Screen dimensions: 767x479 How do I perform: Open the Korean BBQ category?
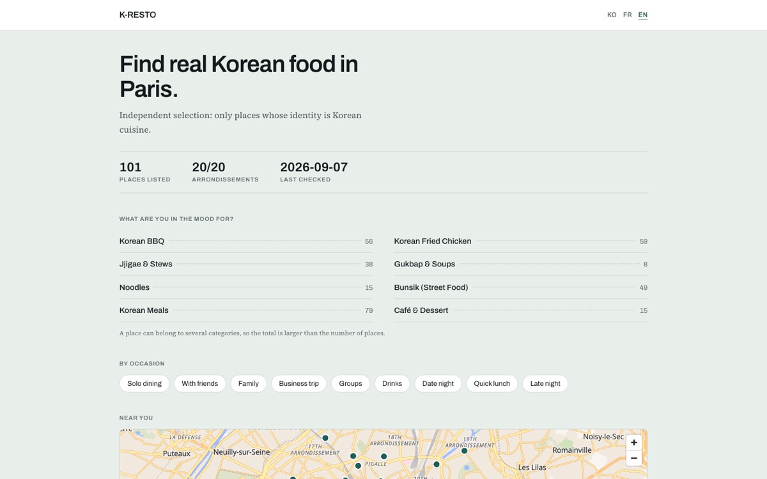click(x=246, y=241)
